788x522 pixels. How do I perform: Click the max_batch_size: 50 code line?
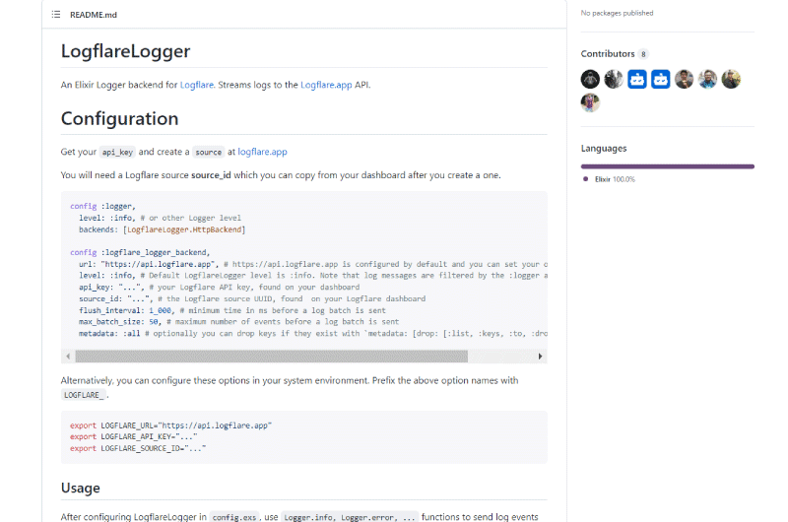(x=238, y=322)
